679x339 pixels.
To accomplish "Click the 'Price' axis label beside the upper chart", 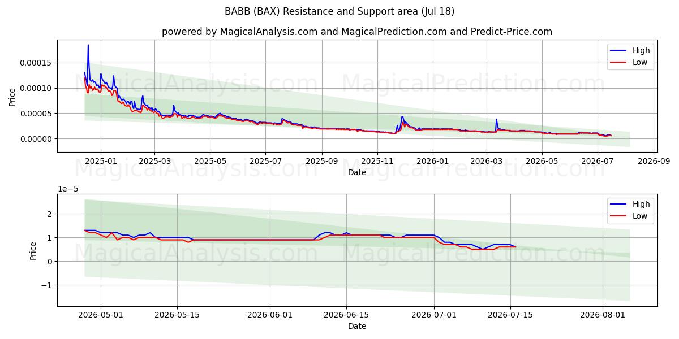I will (12, 97).
